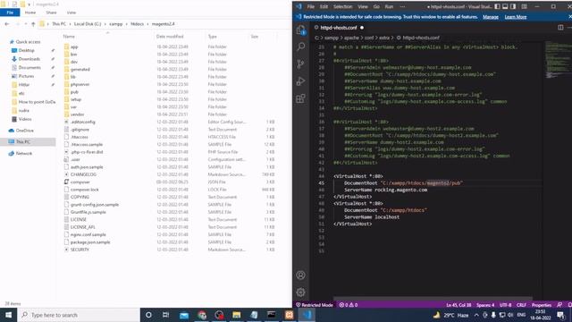Click the horizontal scrollbar in the editor
This screenshot has width=572, height=322.
point(433,299)
